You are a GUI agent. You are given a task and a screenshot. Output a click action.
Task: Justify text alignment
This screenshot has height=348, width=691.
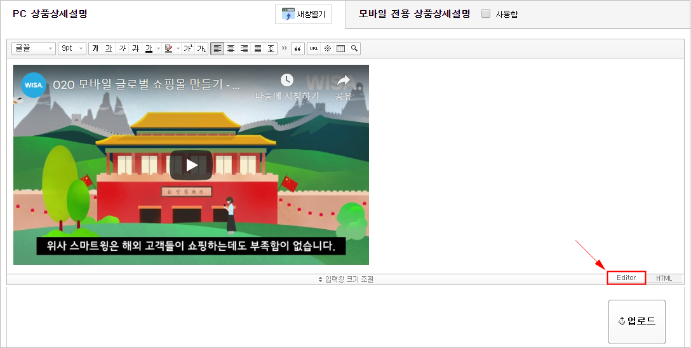point(258,48)
